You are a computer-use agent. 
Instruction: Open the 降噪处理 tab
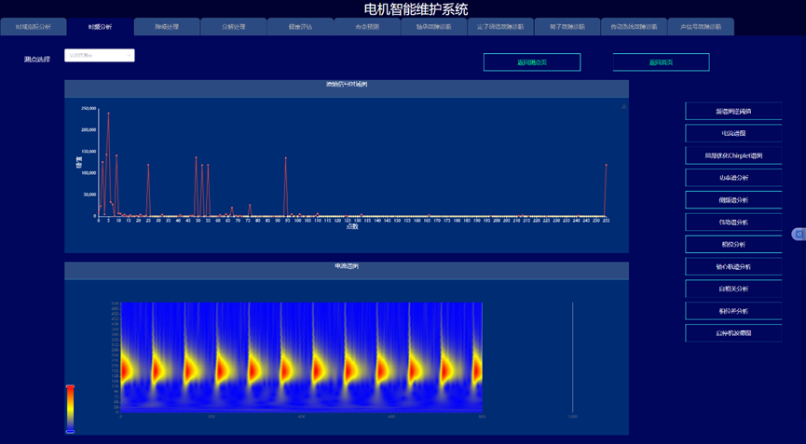click(167, 27)
